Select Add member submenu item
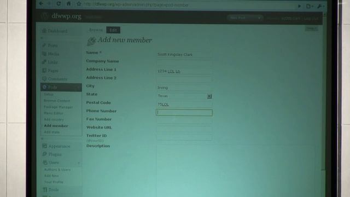This screenshot has width=350, height=197. (56, 126)
